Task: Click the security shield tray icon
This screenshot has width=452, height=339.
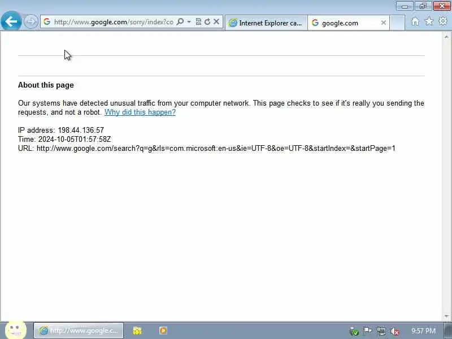Action: [x=354, y=332]
